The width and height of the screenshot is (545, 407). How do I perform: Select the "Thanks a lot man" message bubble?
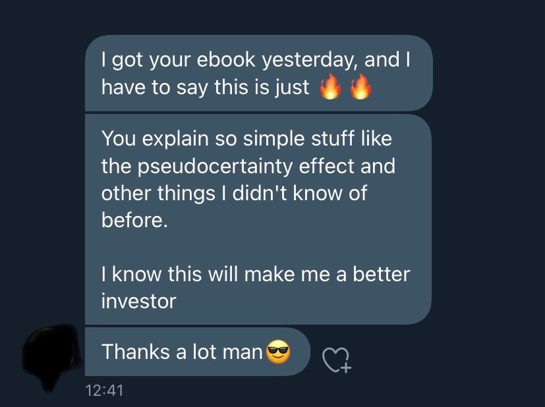[x=196, y=352]
